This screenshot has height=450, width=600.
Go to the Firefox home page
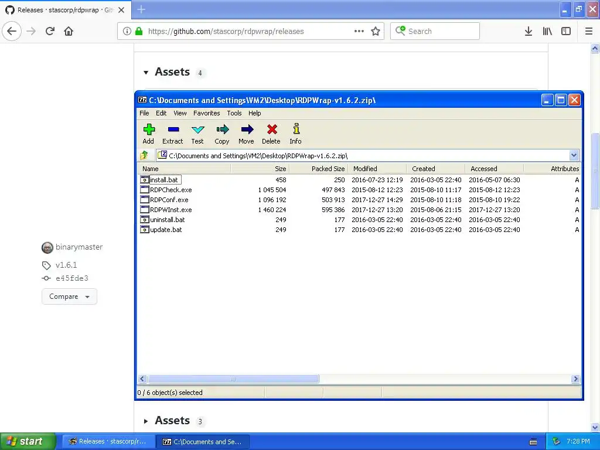(x=69, y=31)
